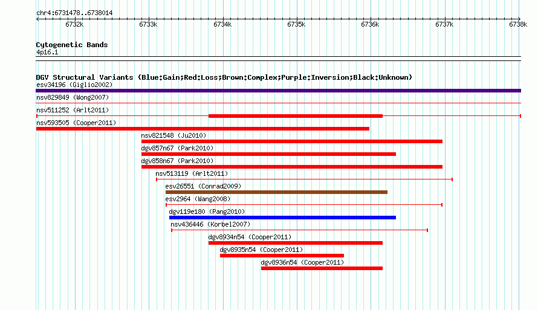538x310 pixels.
Task: Select the red dgv8936n54 bar
Action: click(x=322, y=268)
